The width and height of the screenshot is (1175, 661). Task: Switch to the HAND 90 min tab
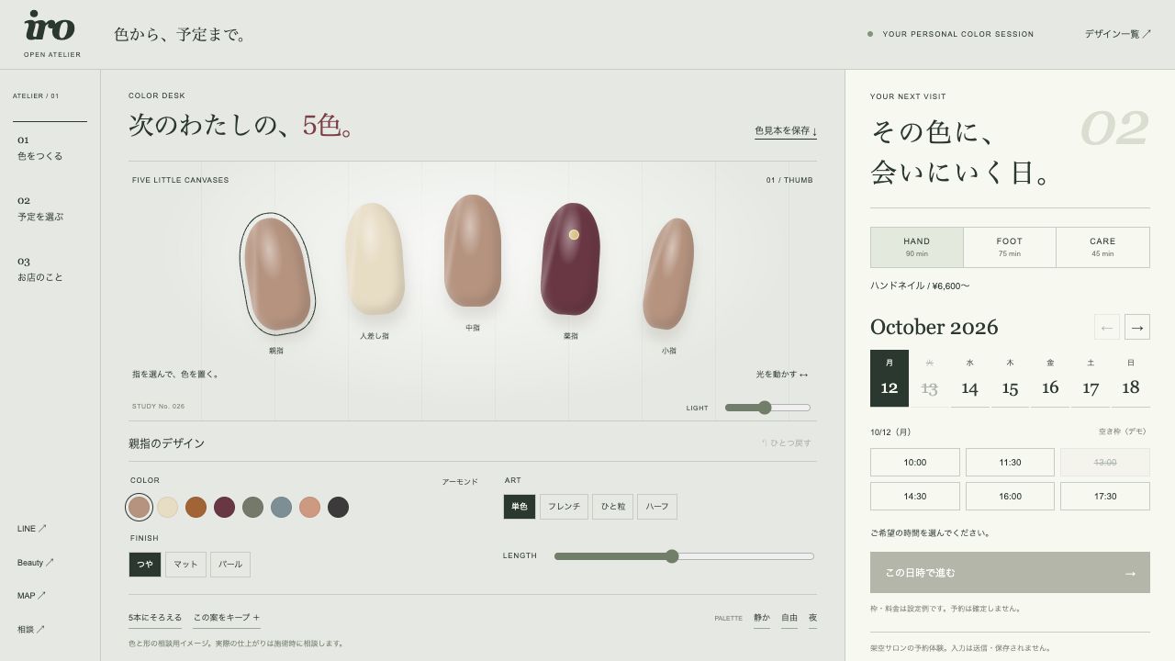click(x=917, y=247)
